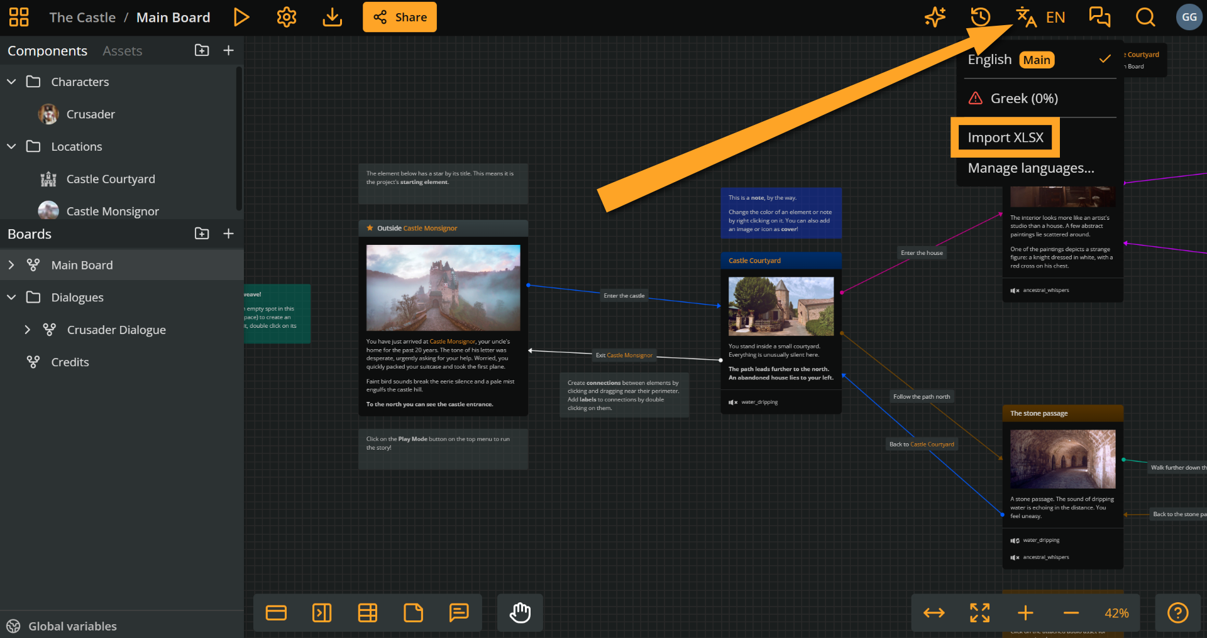The height and width of the screenshot is (638, 1207).
Task: Open project settings gear icon
Action: (287, 17)
